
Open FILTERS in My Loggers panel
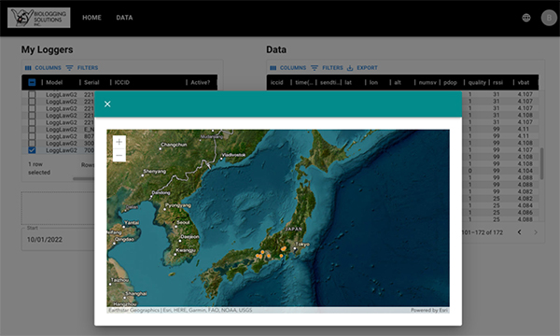pyautogui.click(x=82, y=68)
